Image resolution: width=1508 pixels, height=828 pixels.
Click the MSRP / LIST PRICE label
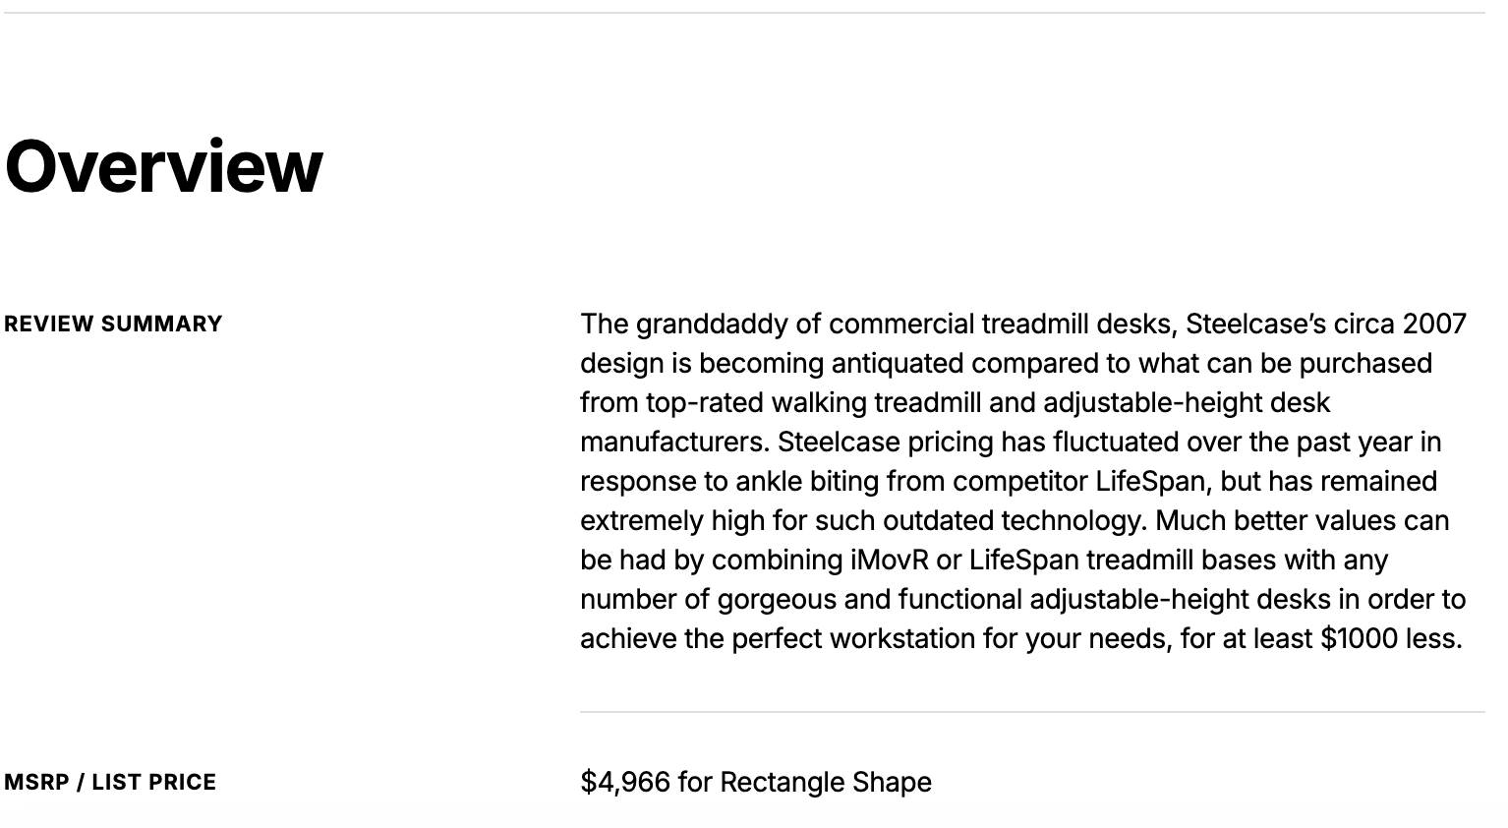click(x=109, y=783)
